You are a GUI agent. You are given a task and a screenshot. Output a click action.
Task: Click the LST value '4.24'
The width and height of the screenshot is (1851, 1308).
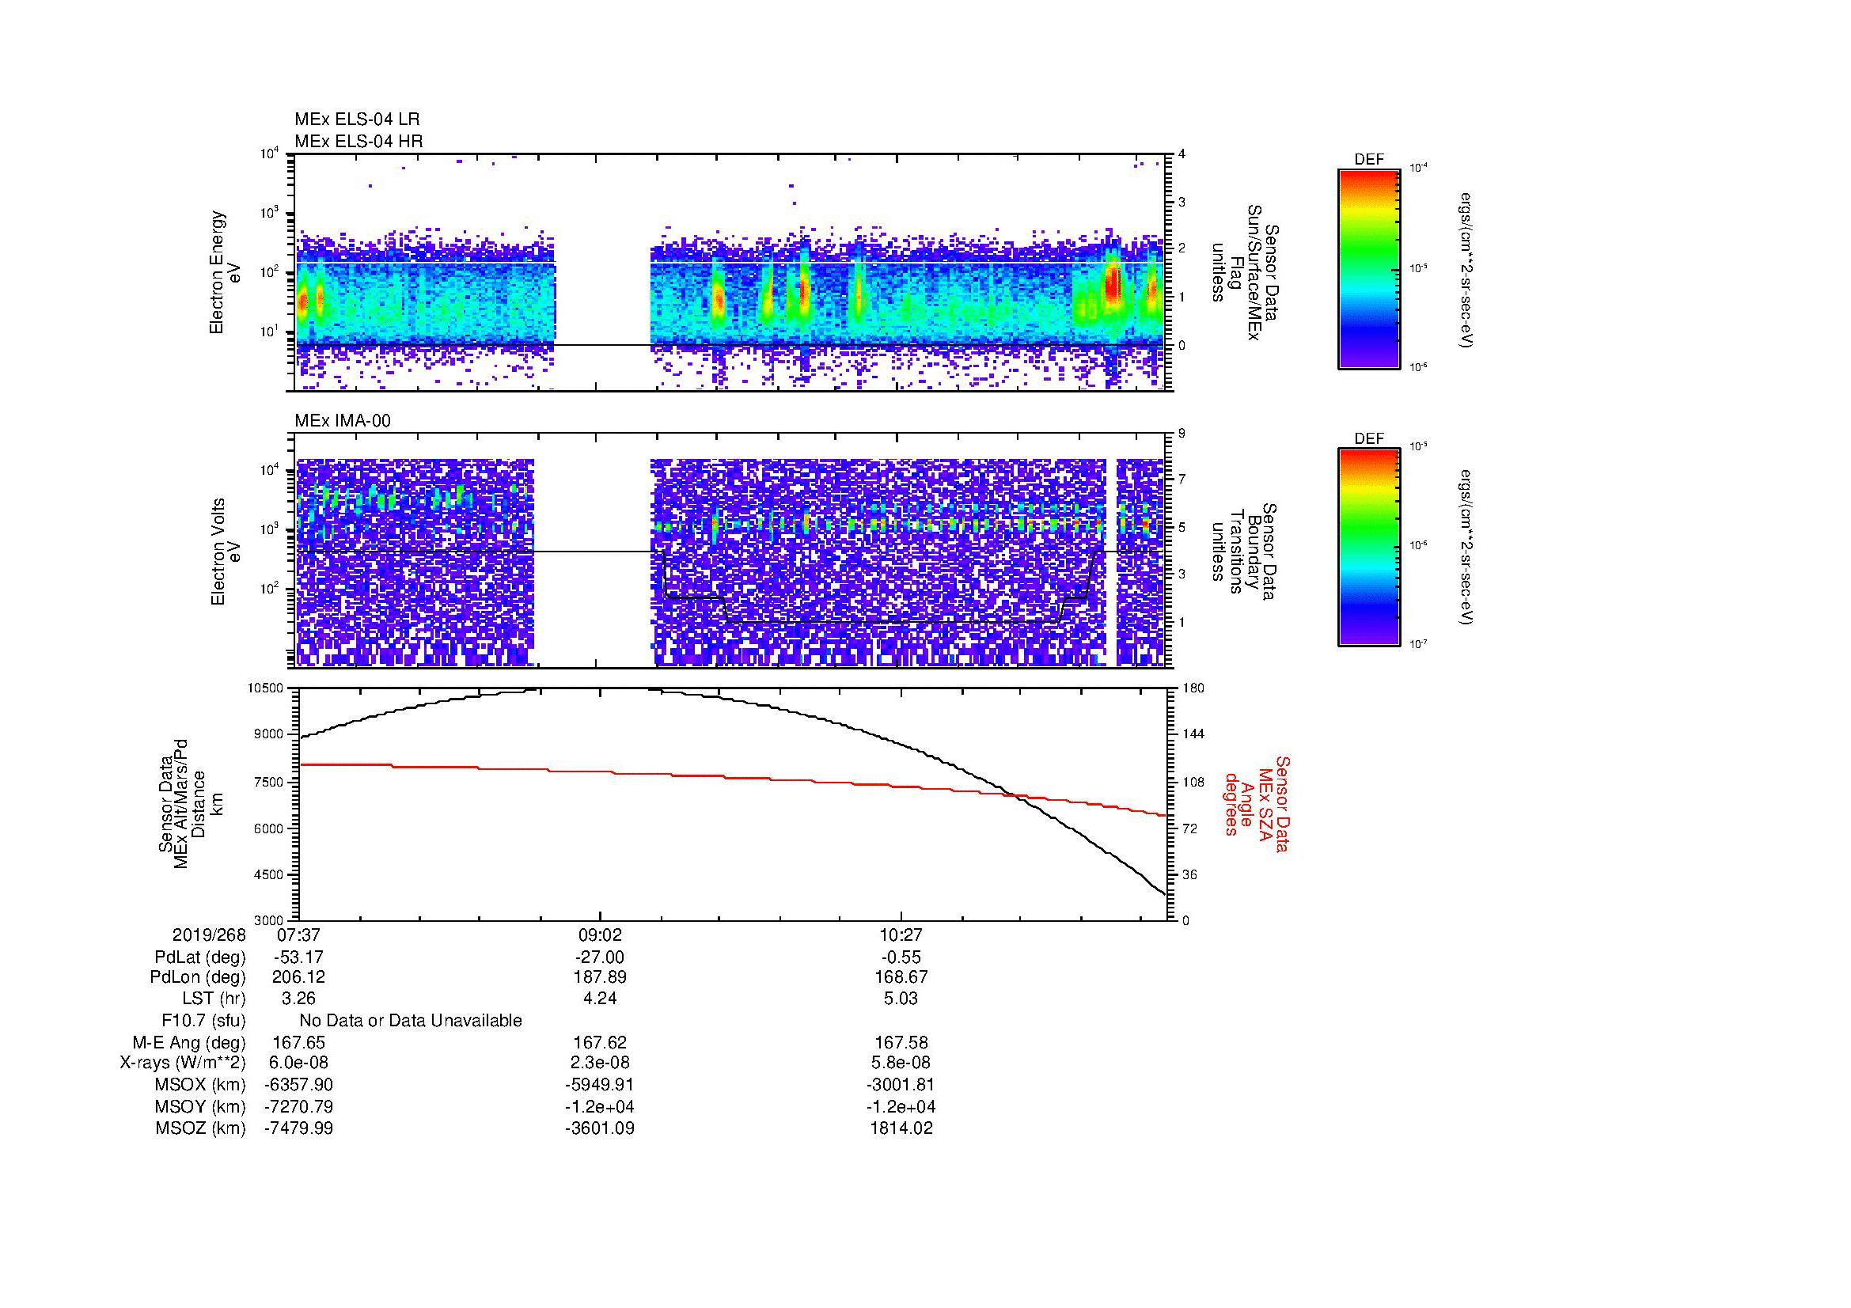click(x=600, y=999)
